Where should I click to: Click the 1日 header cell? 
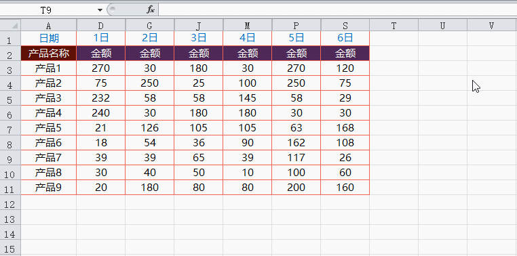tap(101, 39)
